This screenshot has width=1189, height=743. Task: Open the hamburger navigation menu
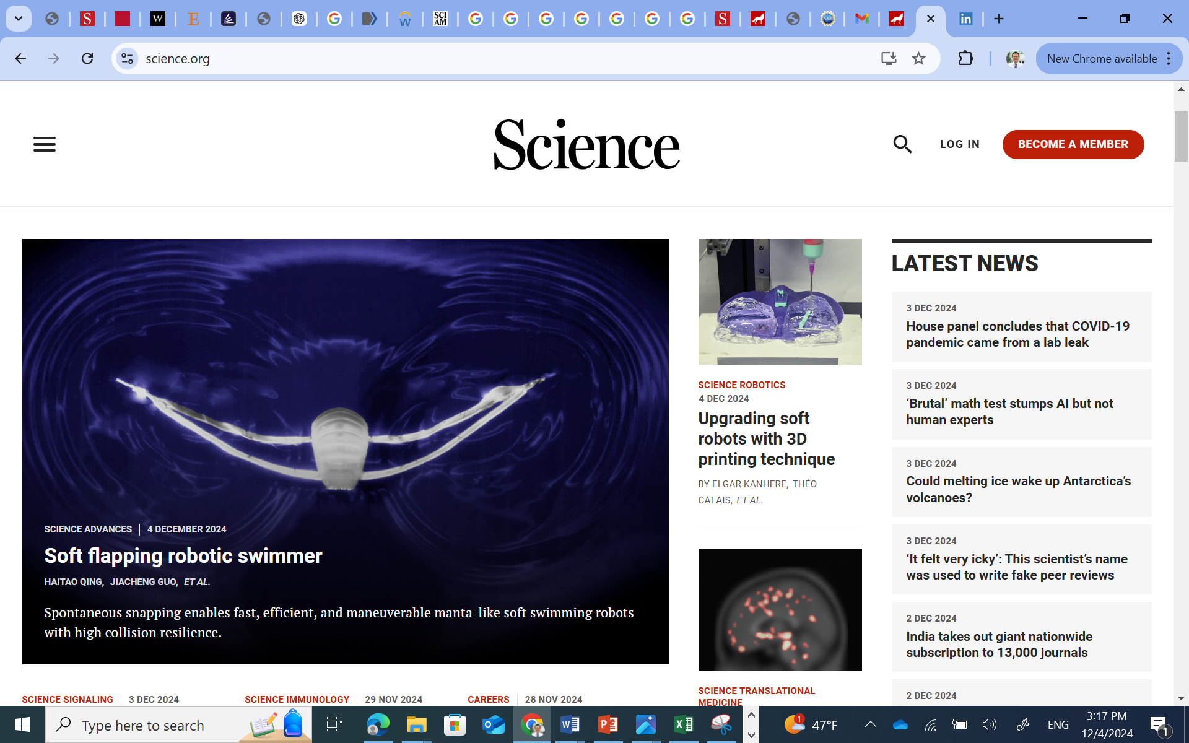pyautogui.click(x=45, y=144)
